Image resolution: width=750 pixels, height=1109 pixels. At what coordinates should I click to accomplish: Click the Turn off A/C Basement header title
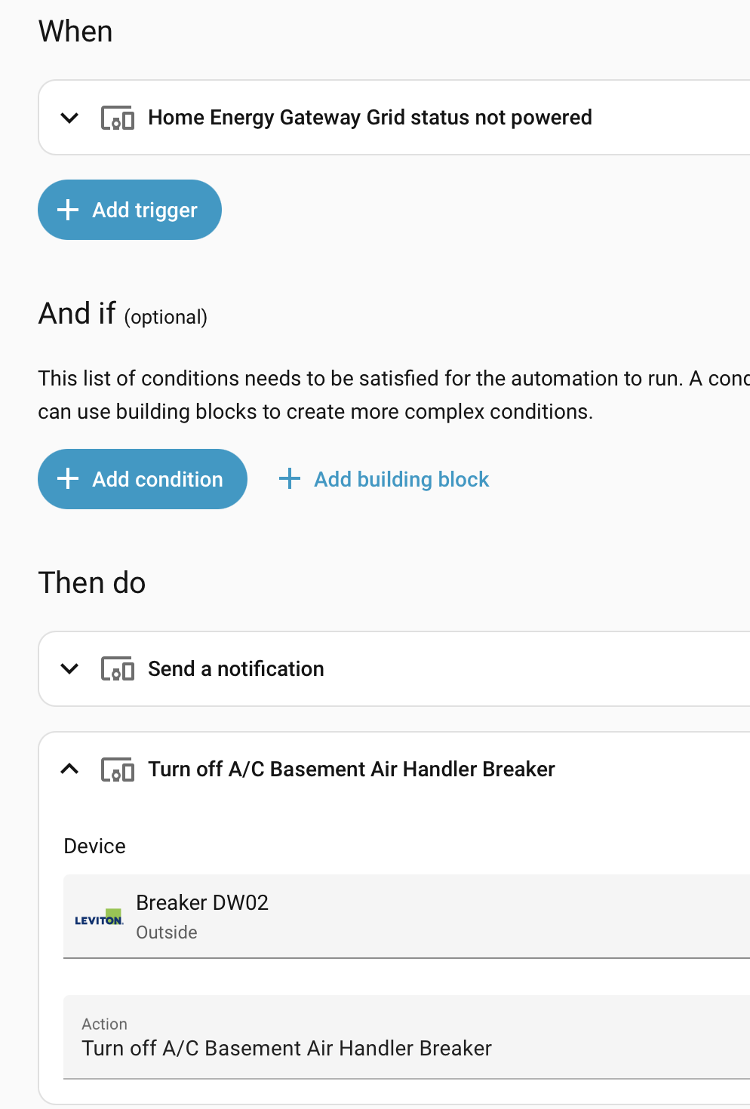(352, 770)
